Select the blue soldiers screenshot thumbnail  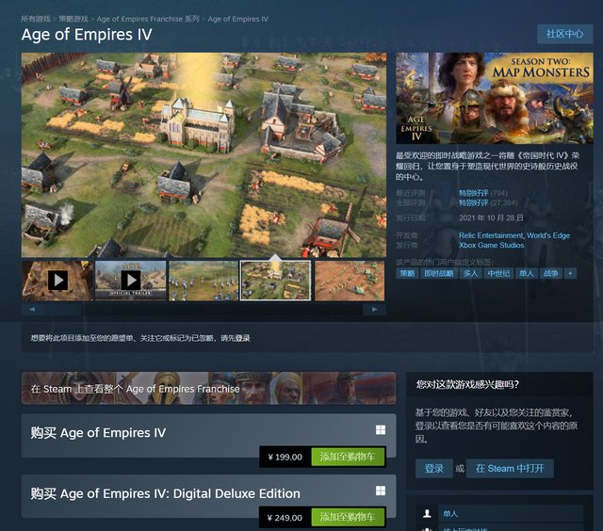[x=204, y=281]
